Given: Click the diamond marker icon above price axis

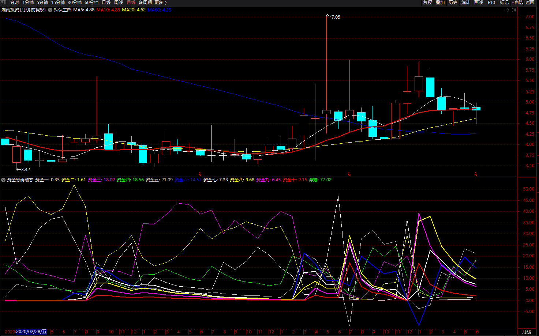Looking at the screenshot, I should pyautogui.click(x=507, y=10).
